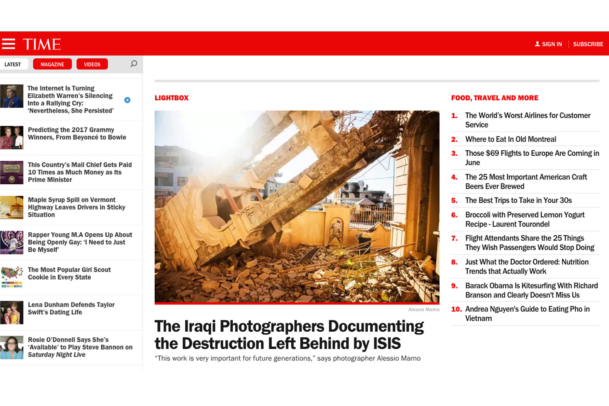Switch to the Videos tab
Screen dimensions: 609x406
pos(92,64)
